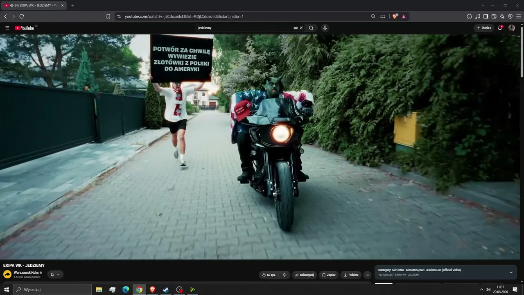524x295 pixels.
Task: Bookmark this page
Action: click(108, 16)
